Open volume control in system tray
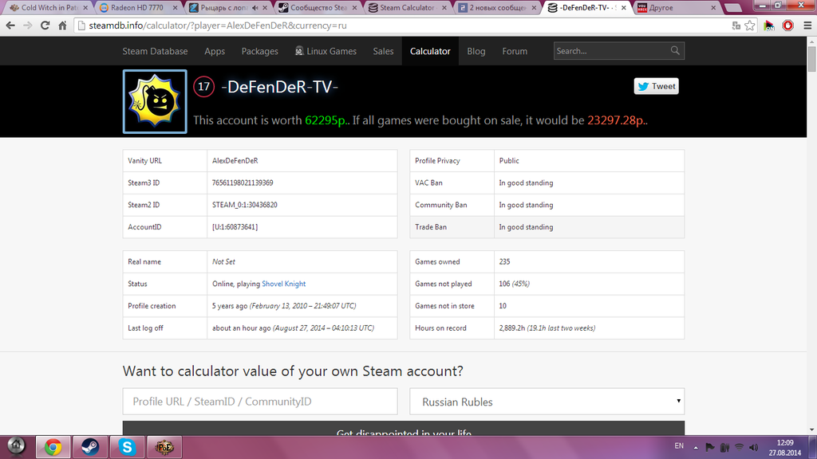 753,447
